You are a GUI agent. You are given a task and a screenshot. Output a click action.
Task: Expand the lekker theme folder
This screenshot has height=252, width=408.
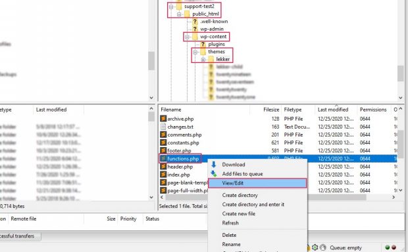(x=203, y=60)
